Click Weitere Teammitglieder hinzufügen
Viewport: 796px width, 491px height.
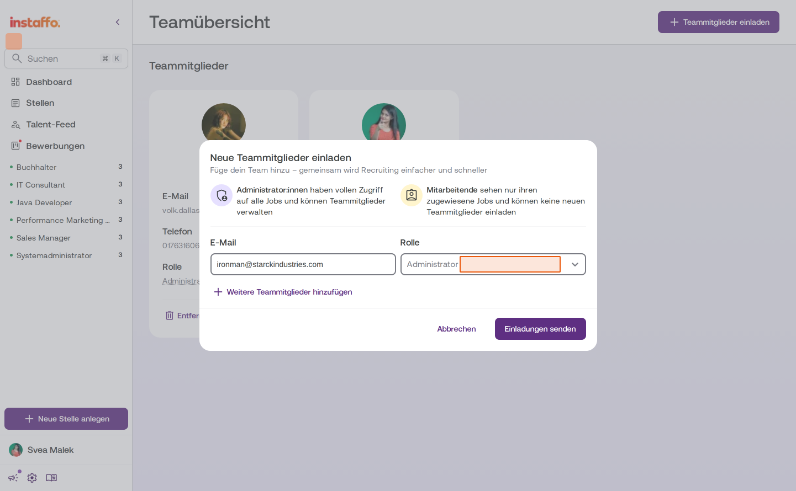[x=283, y=292]
